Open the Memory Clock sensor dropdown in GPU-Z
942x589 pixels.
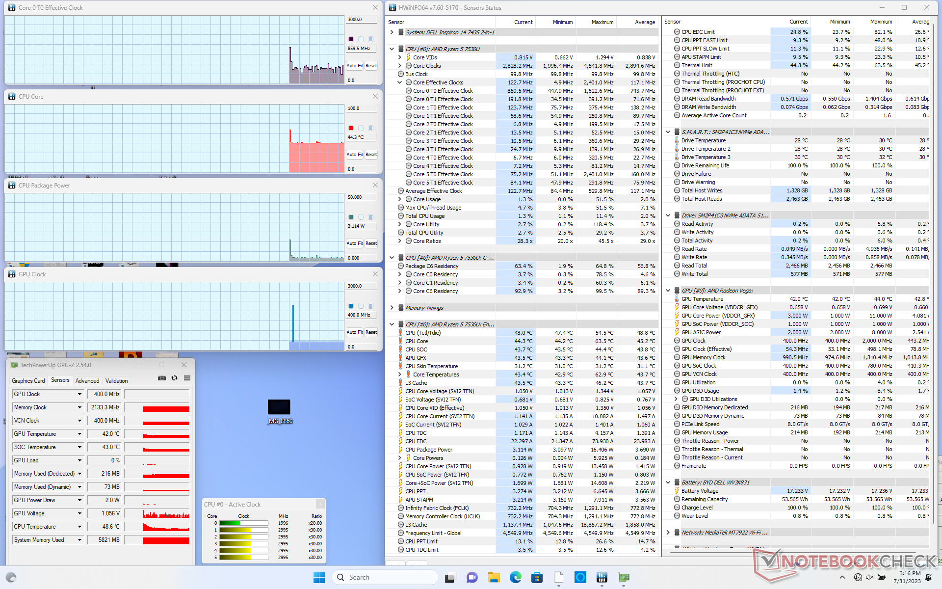pyautogui.click(x=79, y=407)
